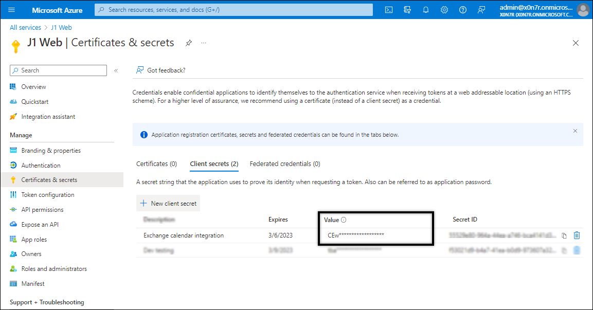593x310 pixels.
Task: Click the sidebar Search field
Action: 59,70
